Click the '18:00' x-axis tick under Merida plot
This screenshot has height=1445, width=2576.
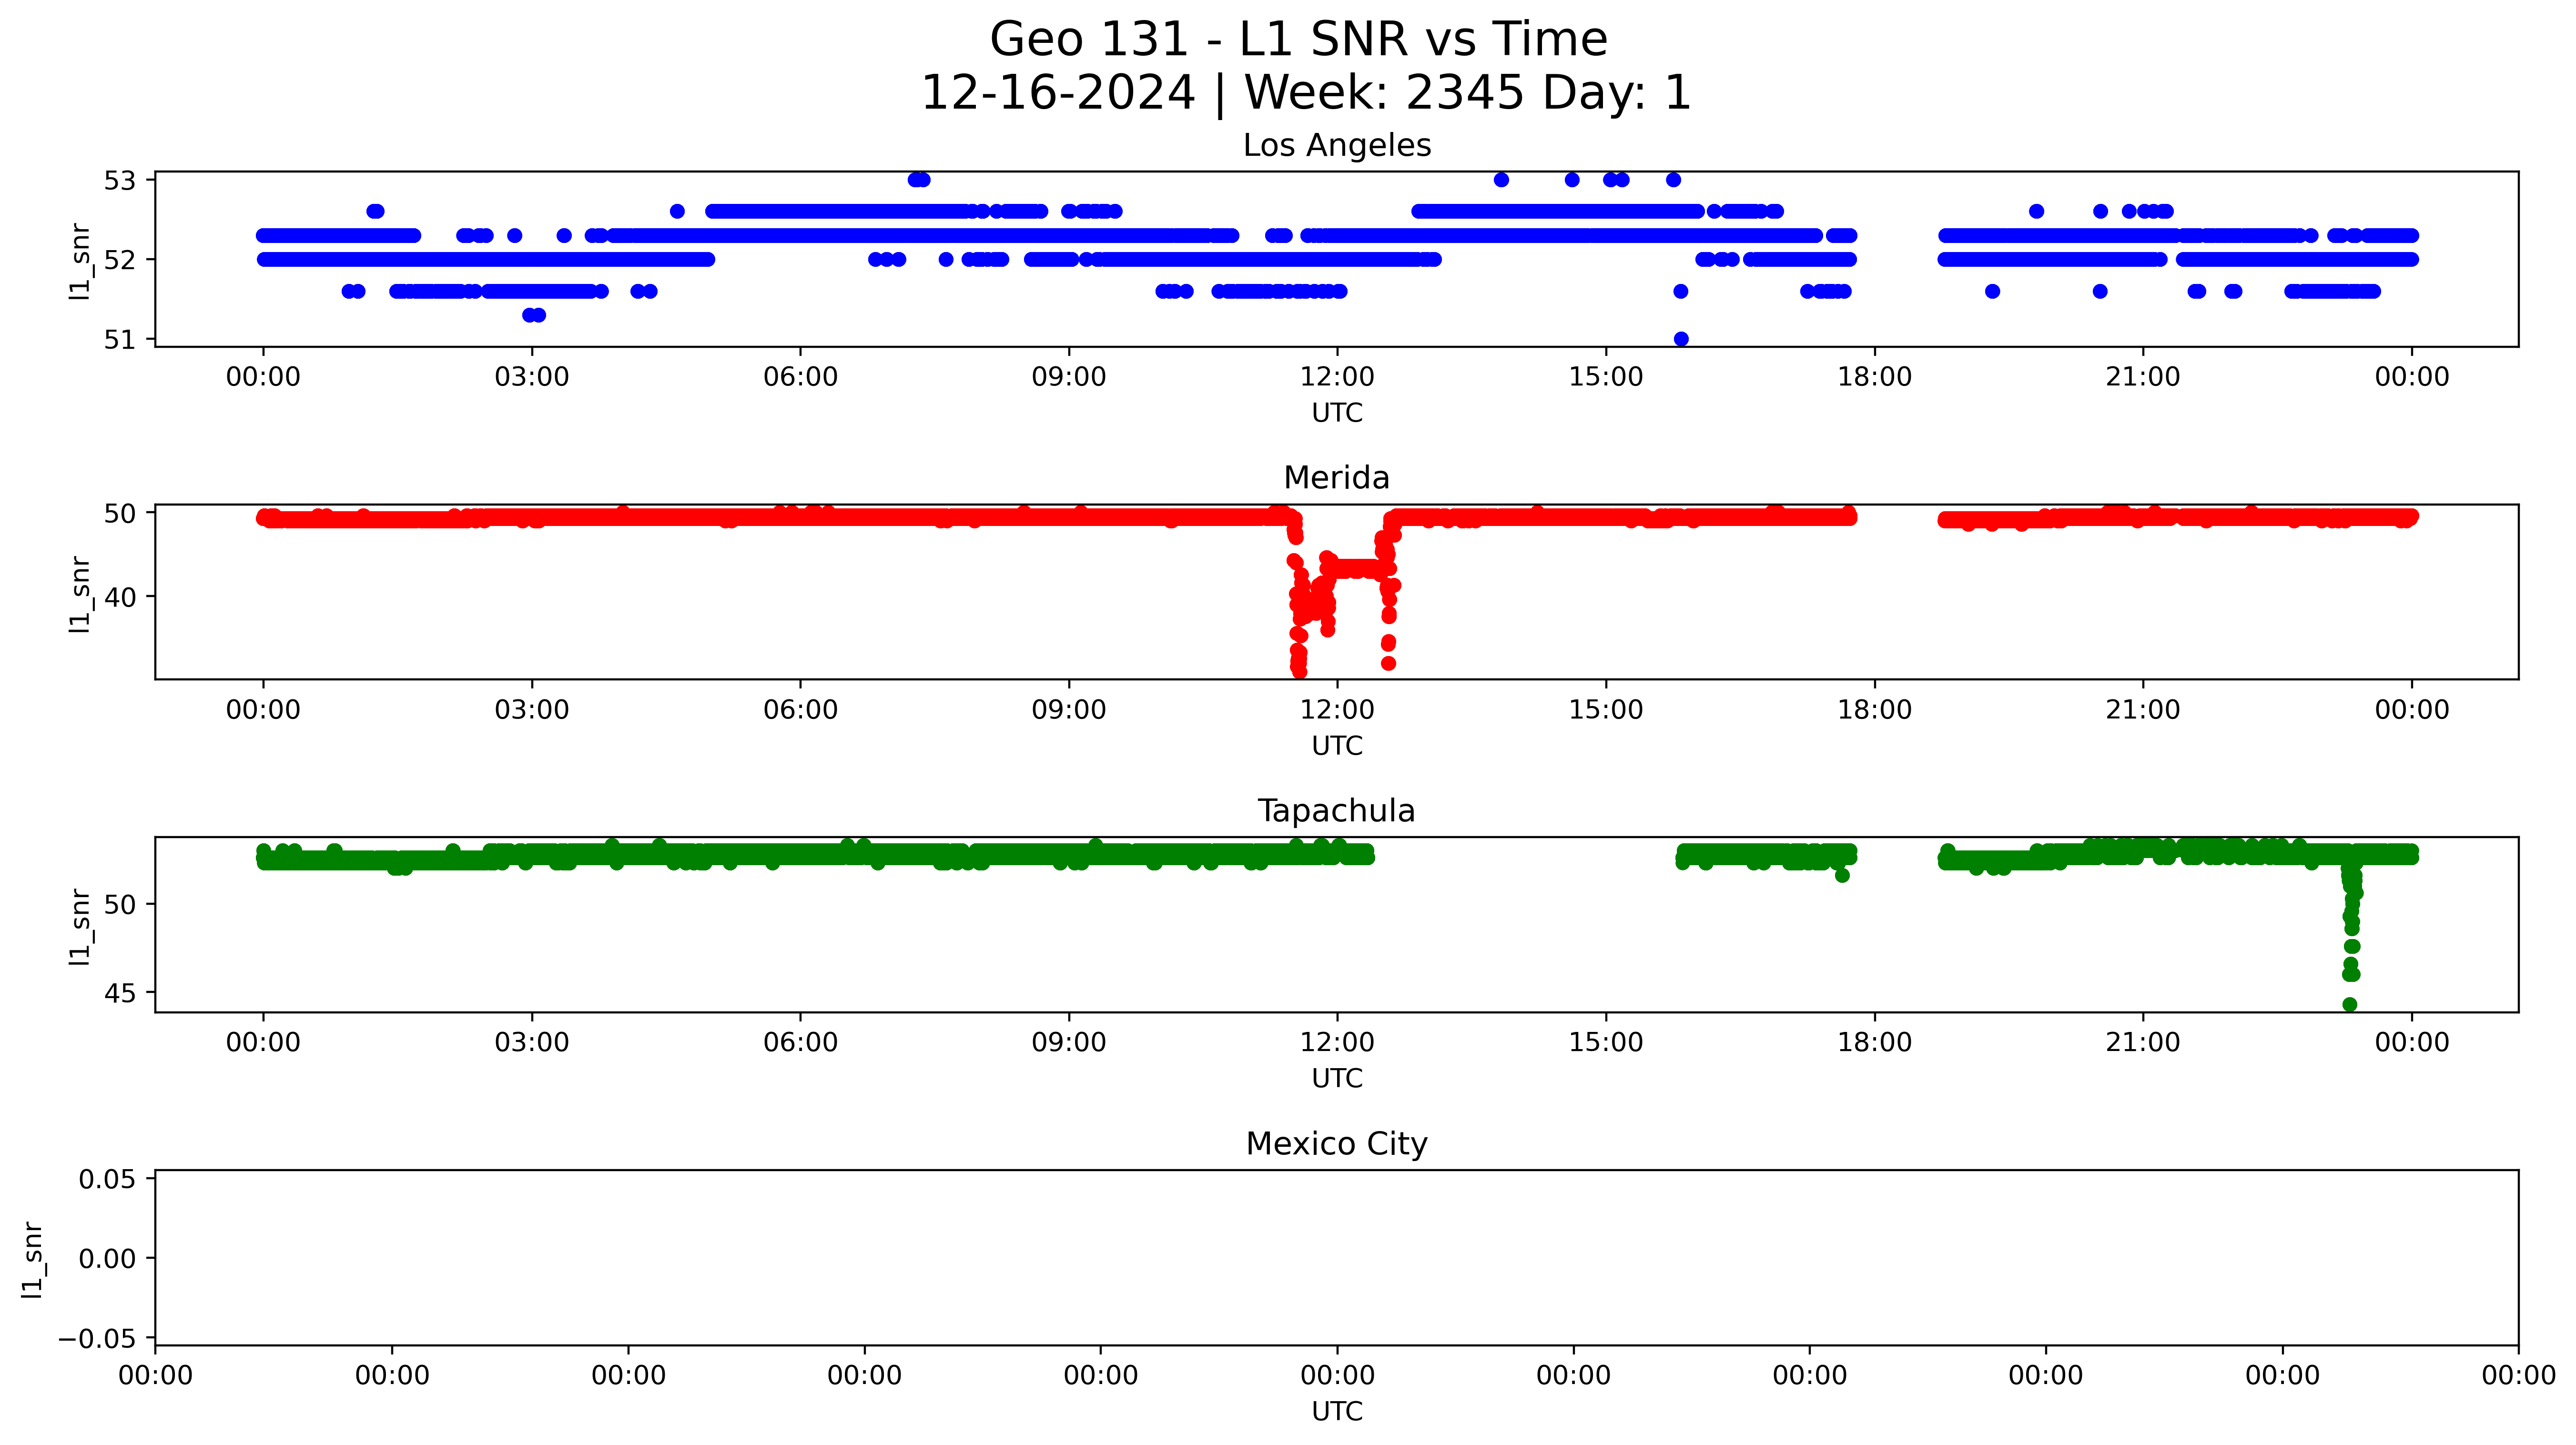click(x=1874, y=710)
